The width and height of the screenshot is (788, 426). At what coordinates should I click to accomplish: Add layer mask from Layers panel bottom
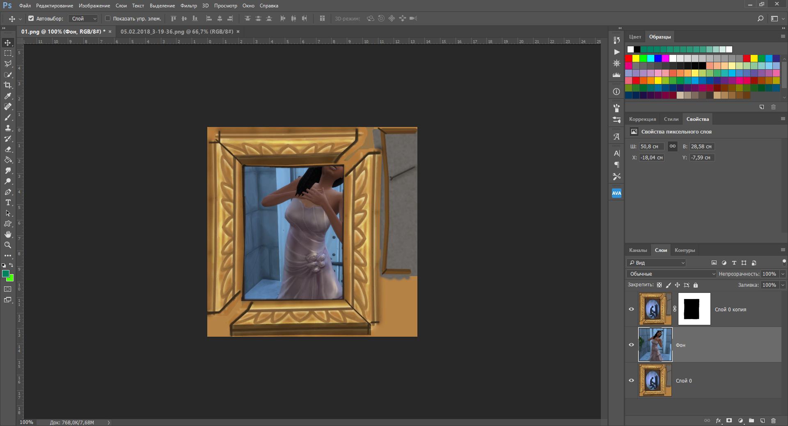tap(729, 421)
